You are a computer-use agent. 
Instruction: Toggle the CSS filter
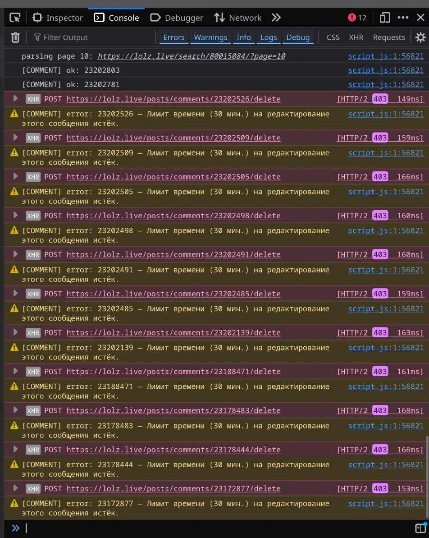click(333, 37)
